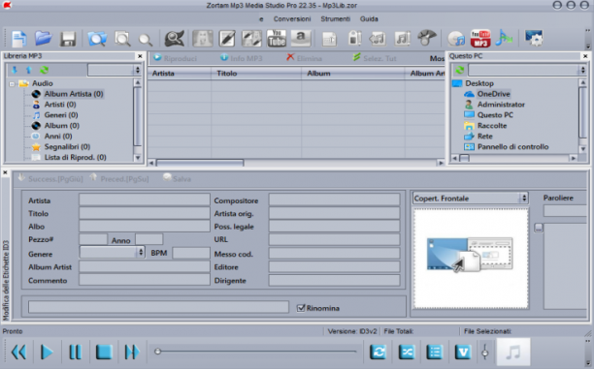Open the Guida menu
Screen dimensions: 594x369
pyautogui.click(x=369, y=19)
